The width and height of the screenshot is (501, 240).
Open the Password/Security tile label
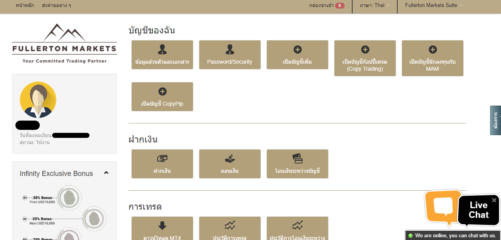[230, 62]
